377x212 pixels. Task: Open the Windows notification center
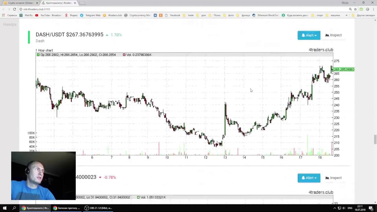pos(371,208)
